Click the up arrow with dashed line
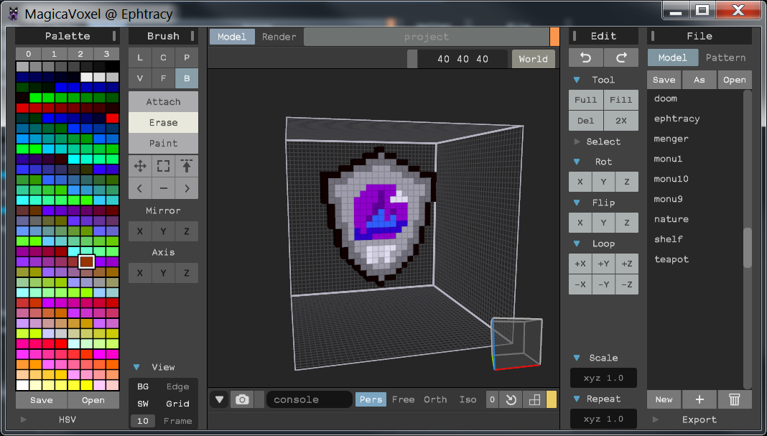 coord(187,167)
